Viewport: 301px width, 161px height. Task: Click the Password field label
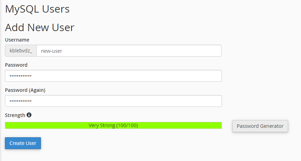click(x=16, y=65)
